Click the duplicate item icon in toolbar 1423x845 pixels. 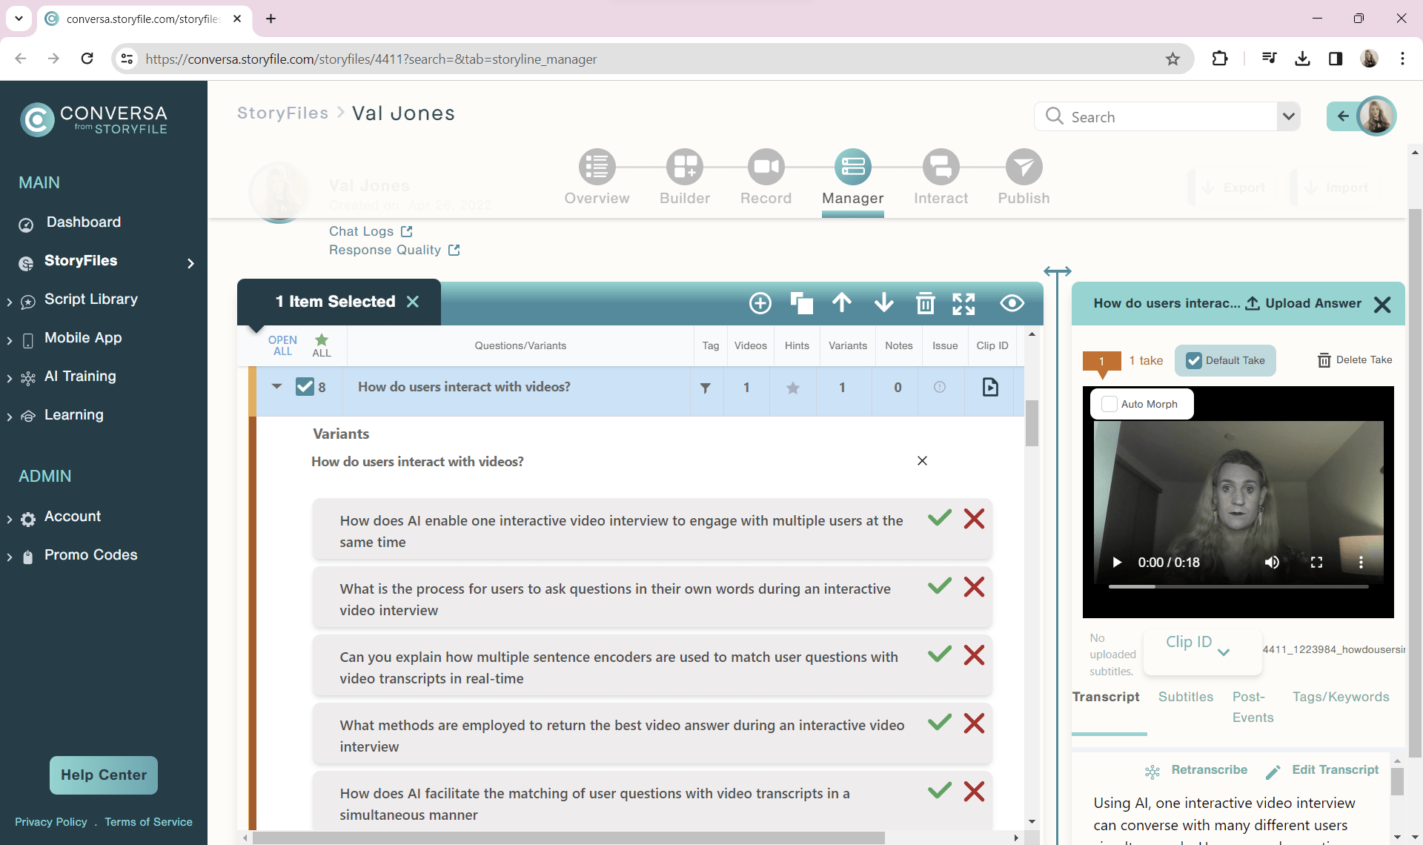[801, 303]
